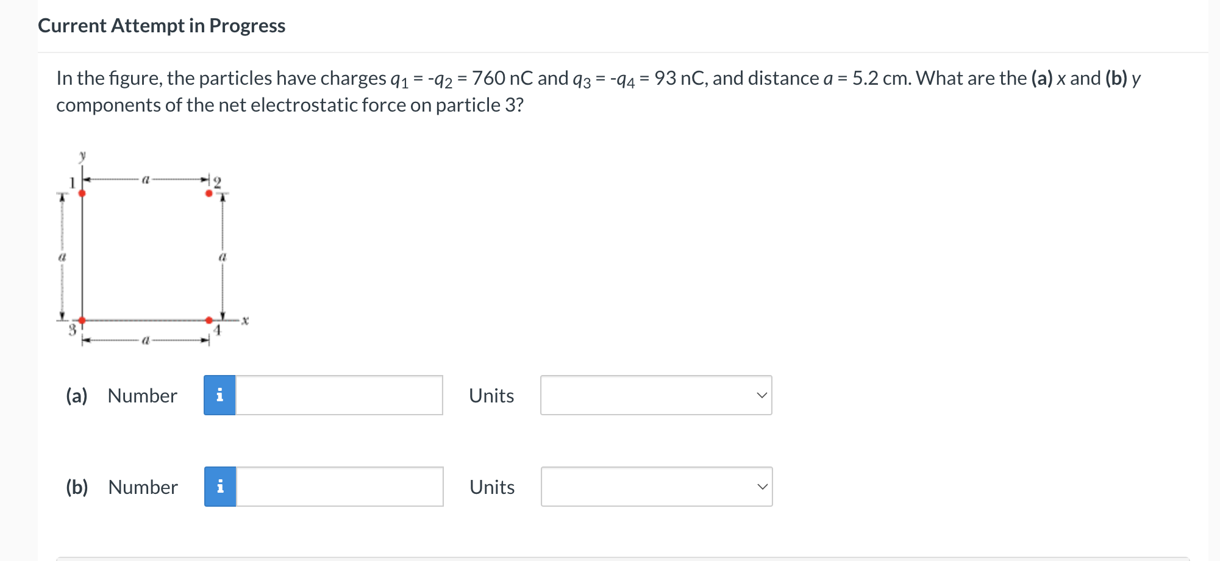The image size is (1220, 561).
Task: Click the y-axis label in the figure
Action: tap(82, 155)
